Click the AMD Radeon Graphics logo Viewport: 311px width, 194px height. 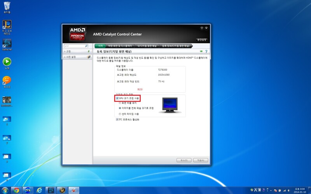click(77, 34)
